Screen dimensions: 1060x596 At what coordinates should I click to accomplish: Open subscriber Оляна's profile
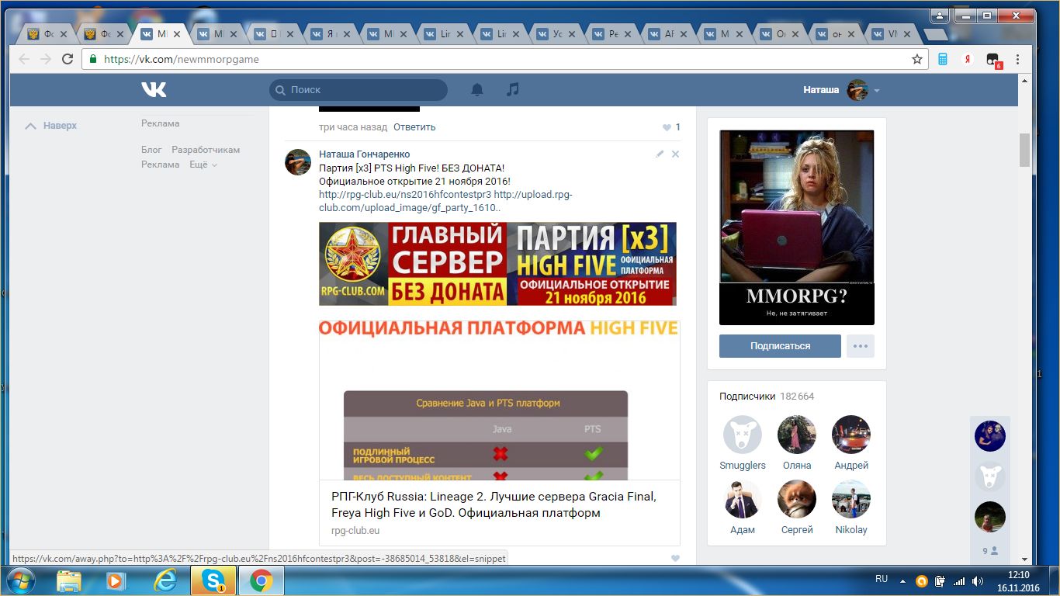point(797,442)
